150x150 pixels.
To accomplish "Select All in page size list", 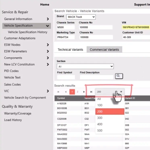I will click(x=110, y=99).
